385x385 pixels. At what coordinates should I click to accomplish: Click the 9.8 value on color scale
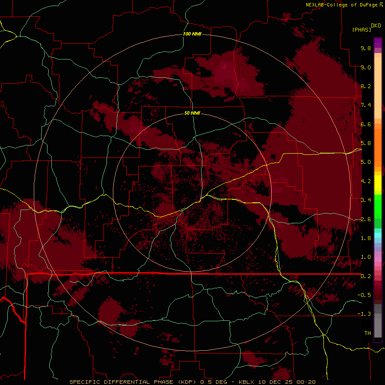click(366, 48)
